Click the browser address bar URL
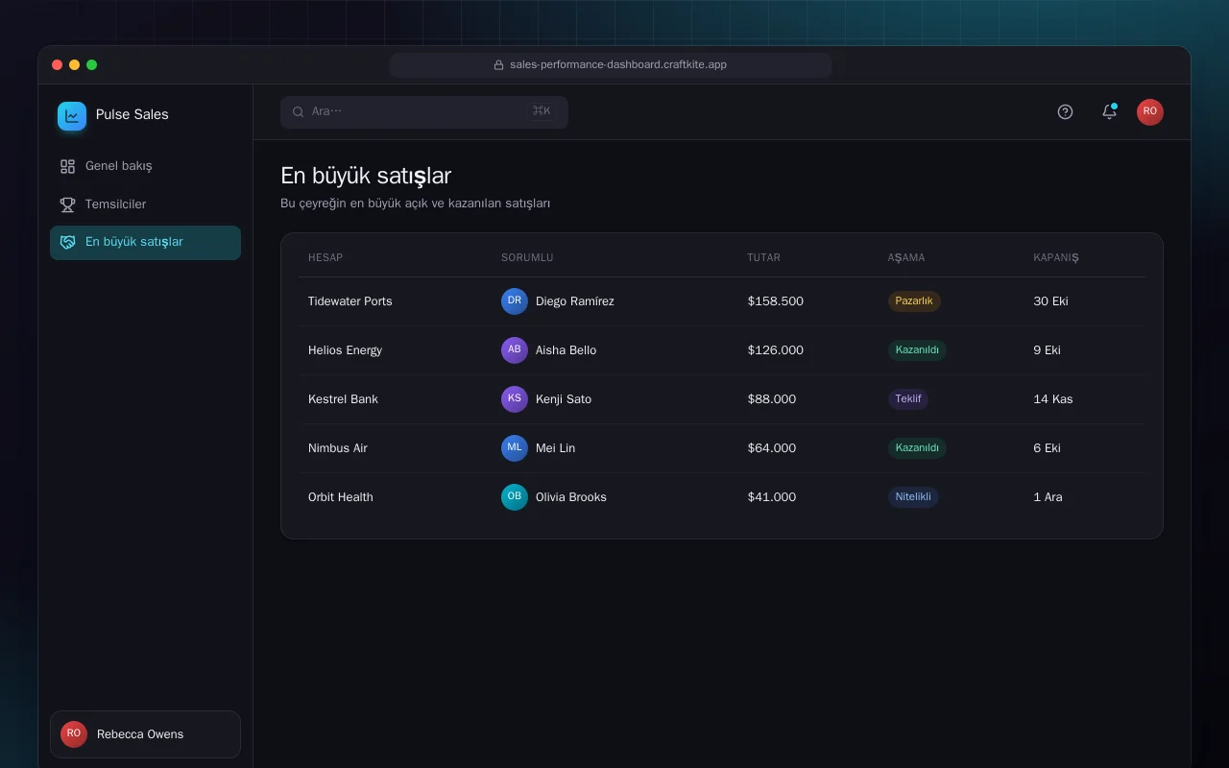Screen dimensions: 1229x768 [x=611, y=65]
